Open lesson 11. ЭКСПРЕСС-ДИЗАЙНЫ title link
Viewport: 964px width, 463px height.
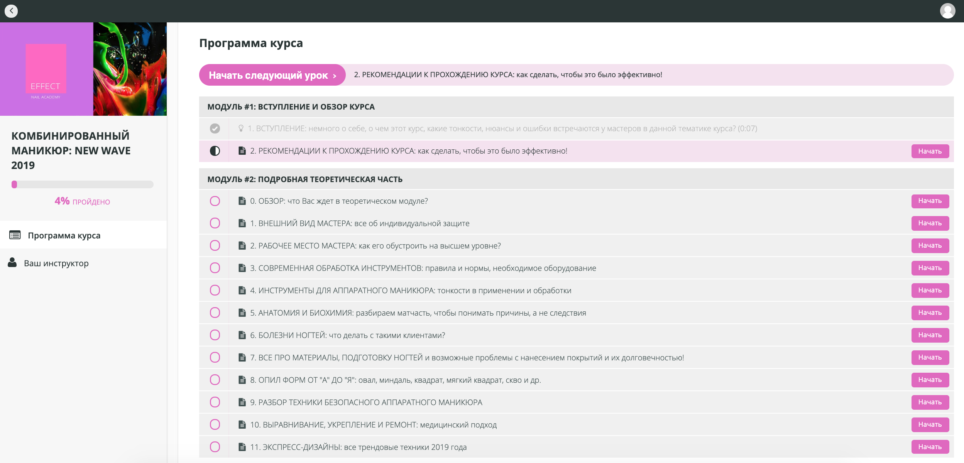point(359,447)
